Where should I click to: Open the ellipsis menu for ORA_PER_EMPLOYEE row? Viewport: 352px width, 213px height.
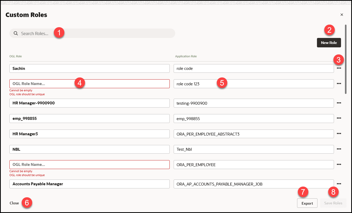pos(339,164)
